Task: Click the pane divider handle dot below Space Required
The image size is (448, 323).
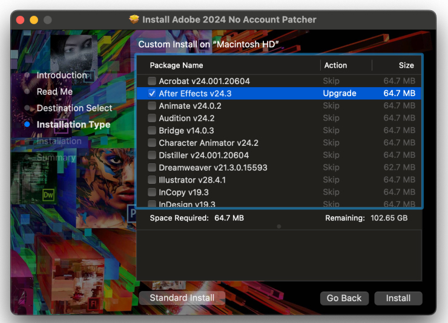Action: (279, 226)
